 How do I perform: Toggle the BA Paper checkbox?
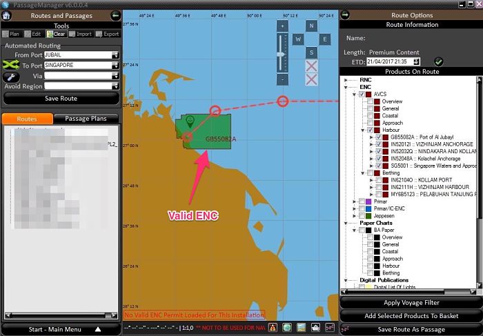coord(362,230)
